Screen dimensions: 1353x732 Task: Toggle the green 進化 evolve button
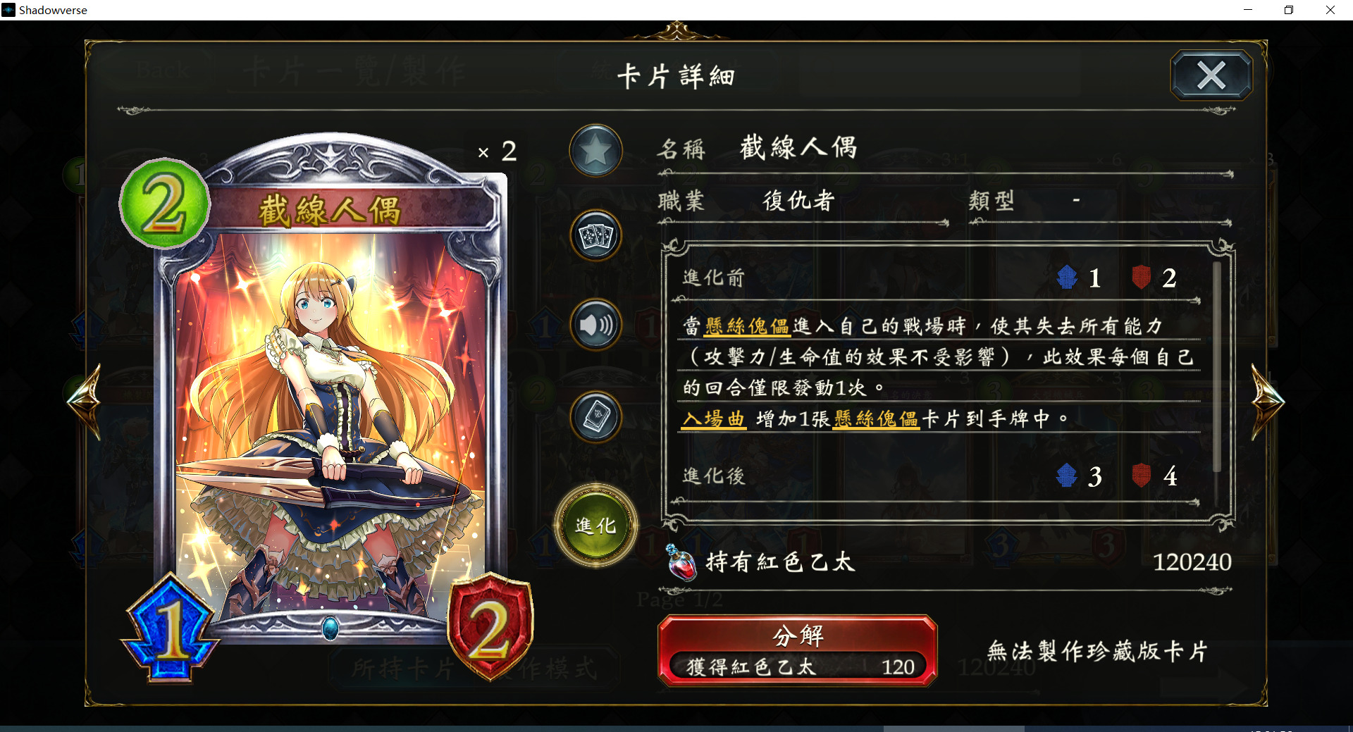(595, 526)
